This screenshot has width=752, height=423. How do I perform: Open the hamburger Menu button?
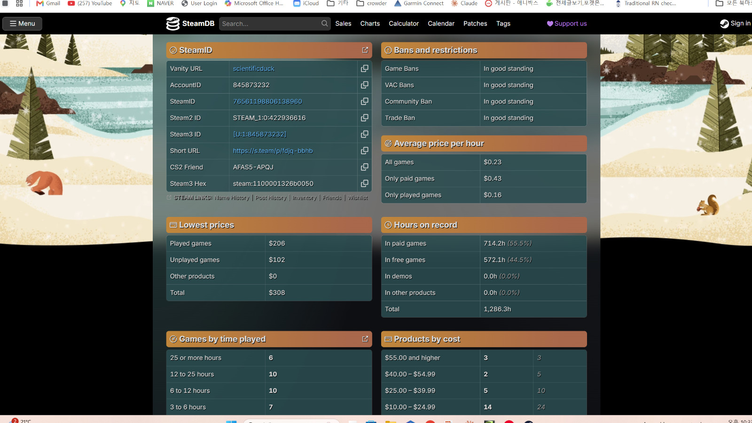(x=22, y=24)
